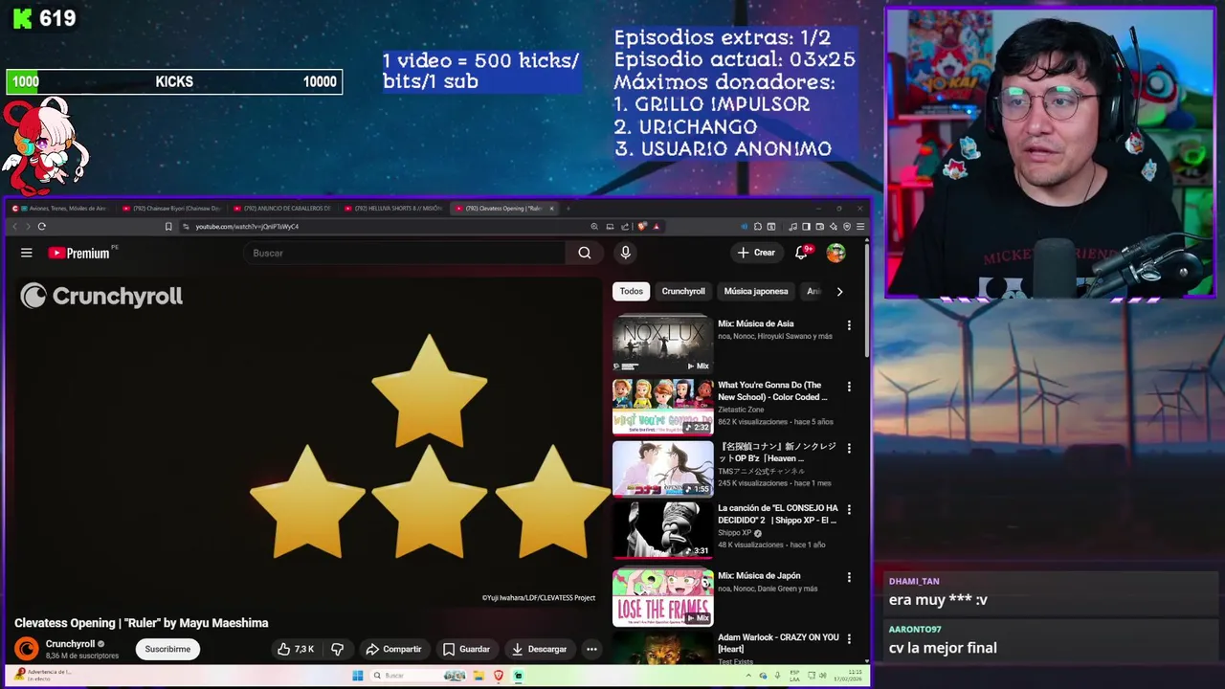Click the Suscribirme button
This screenshot has width=1225, height=689.
pos(167,649)
